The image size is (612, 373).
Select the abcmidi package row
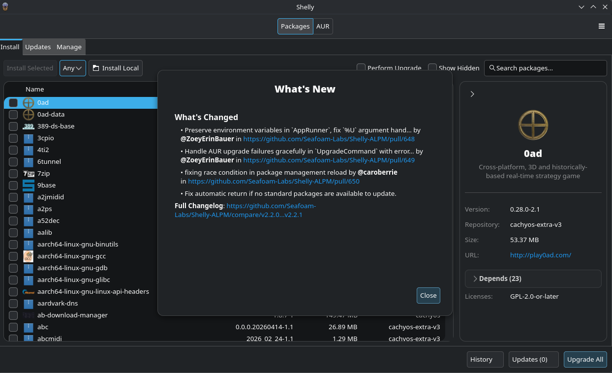[224, 339]
